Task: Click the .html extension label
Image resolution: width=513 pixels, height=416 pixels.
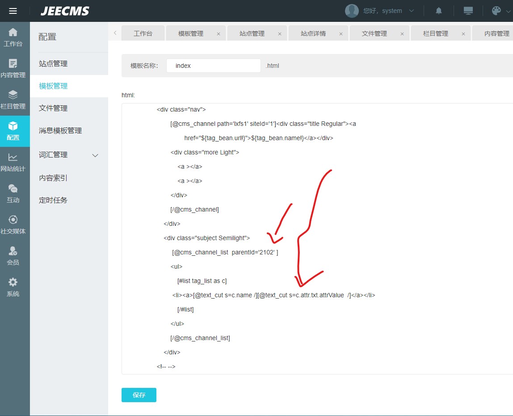Action: pos(272,66)
